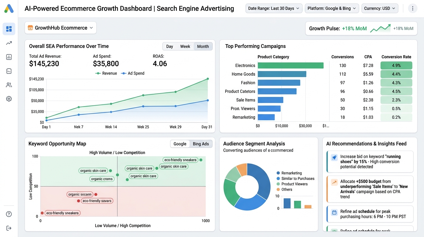
Task: Click the rocket icon on bid recommendation
Action: point(334,157)
